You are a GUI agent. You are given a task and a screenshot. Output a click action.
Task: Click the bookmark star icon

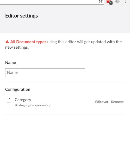[x=101, y=1]
